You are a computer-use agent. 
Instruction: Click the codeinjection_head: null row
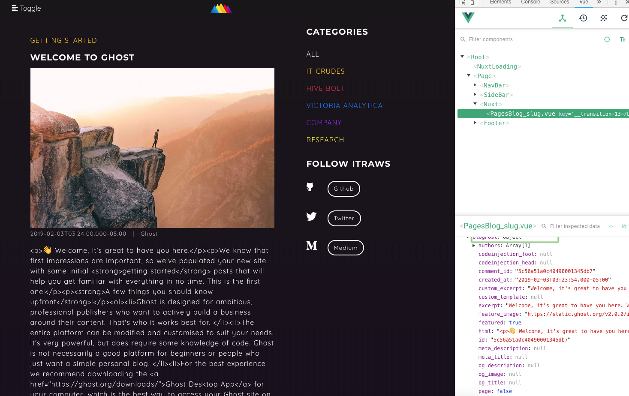(515, 263)
